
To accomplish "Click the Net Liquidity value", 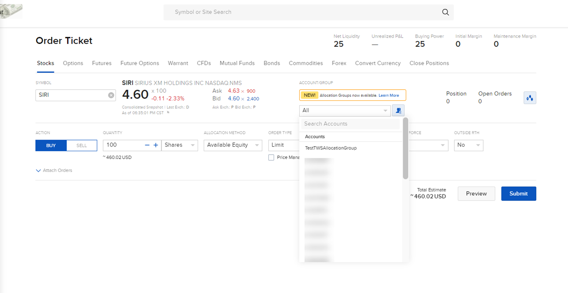I will click(339, 44).
